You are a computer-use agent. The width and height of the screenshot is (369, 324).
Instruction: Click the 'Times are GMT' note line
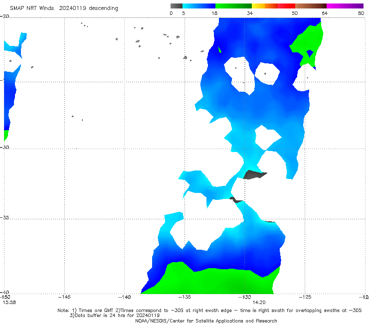click(x=209, y=311)
